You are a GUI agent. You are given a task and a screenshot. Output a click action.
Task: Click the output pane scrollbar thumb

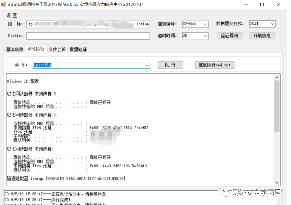click(x=277, y=106)
